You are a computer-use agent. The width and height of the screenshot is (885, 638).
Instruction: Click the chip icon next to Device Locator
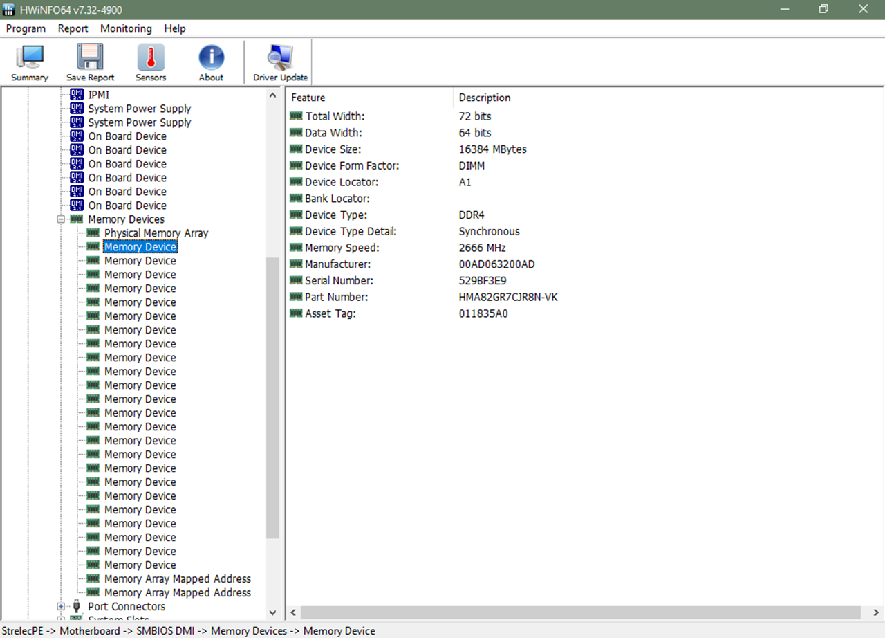click(296, 182)
